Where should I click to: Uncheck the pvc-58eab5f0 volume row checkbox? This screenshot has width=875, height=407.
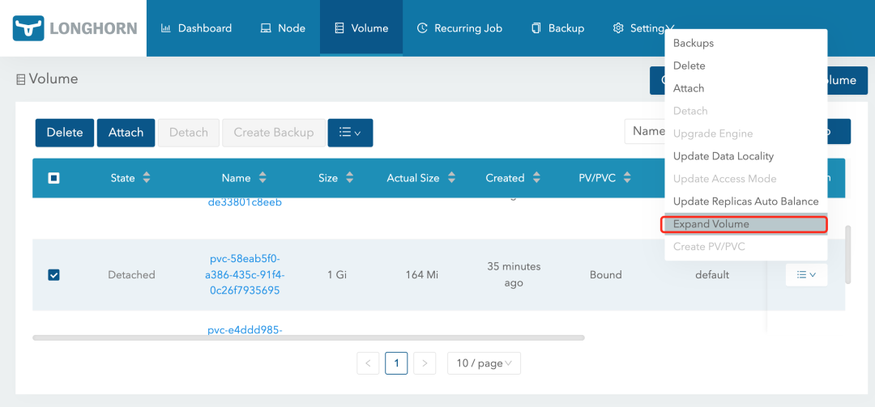pyautogui.click(x=53, y=275)
